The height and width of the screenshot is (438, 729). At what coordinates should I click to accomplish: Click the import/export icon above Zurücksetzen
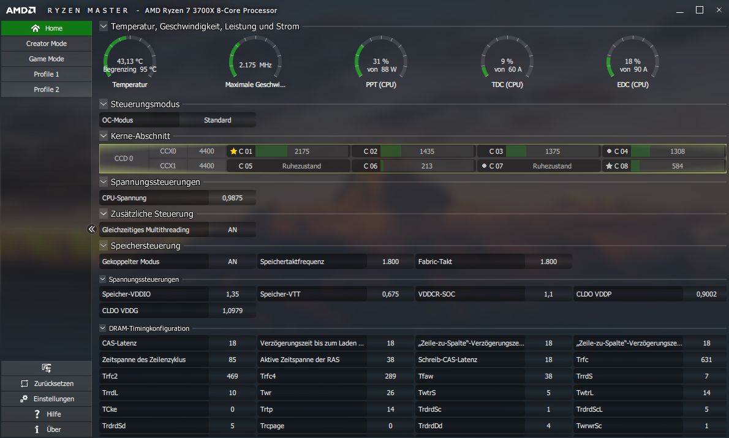pyautogui.click(x=46, y=368)
